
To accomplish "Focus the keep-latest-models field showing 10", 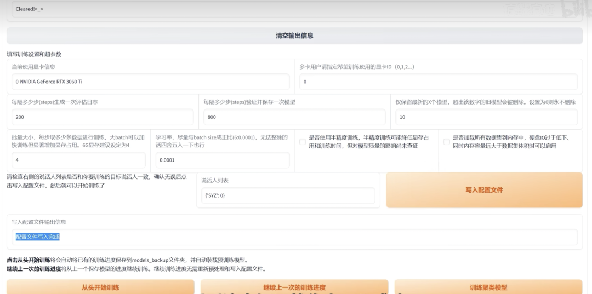I will pos(486,117).
